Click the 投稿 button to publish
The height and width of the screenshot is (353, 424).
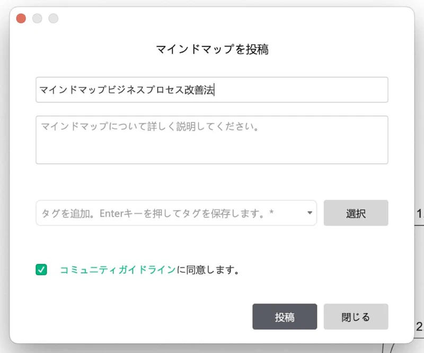pyautogui.click(x=285, y=317)
